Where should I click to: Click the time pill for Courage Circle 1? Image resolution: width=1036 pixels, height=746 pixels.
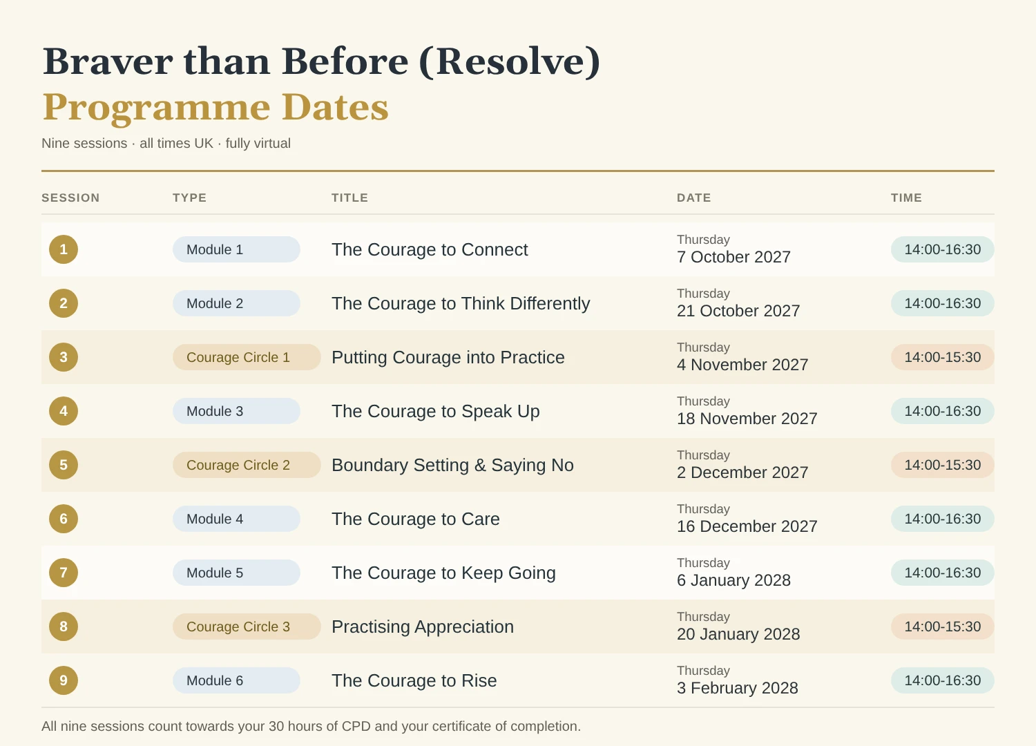[x=943, y=357]
